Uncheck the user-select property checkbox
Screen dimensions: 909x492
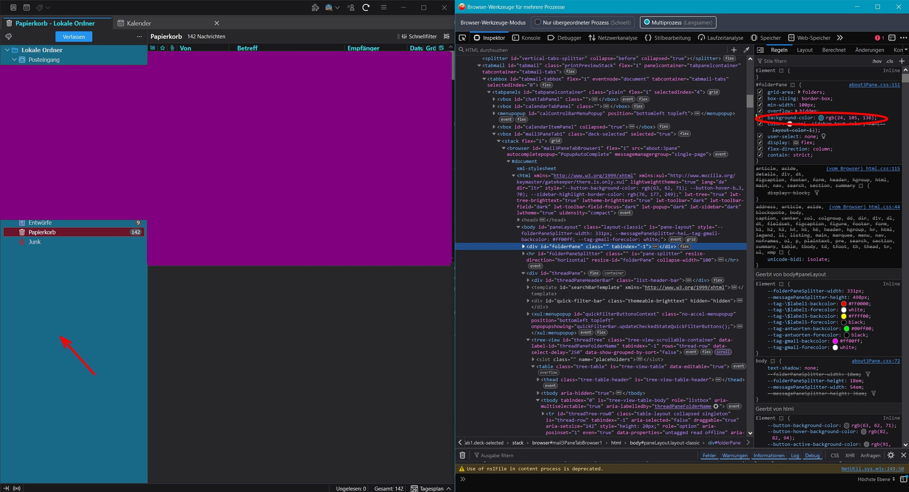[760, 136]
